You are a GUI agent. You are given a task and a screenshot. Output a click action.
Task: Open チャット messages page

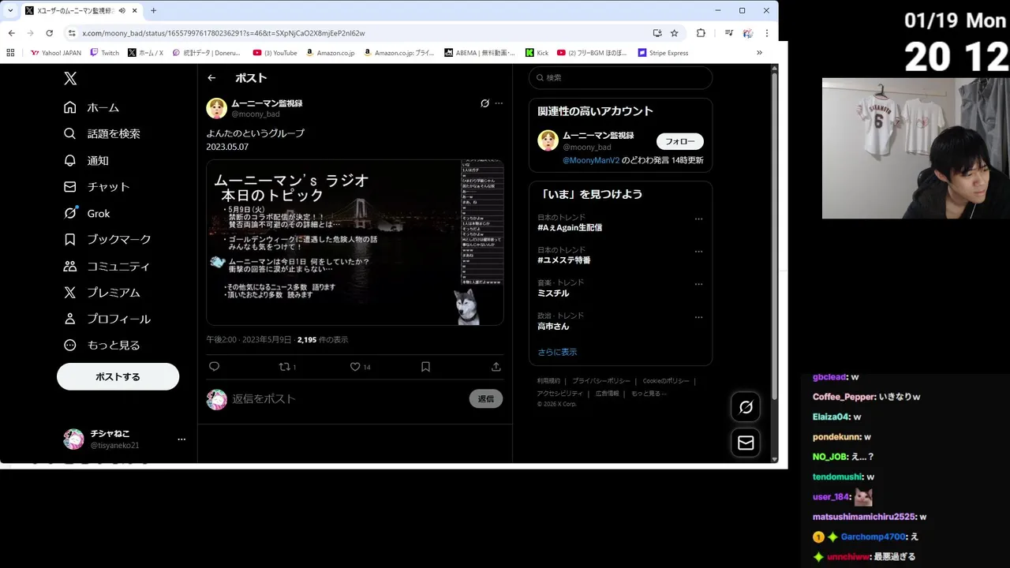coord(96,187)
